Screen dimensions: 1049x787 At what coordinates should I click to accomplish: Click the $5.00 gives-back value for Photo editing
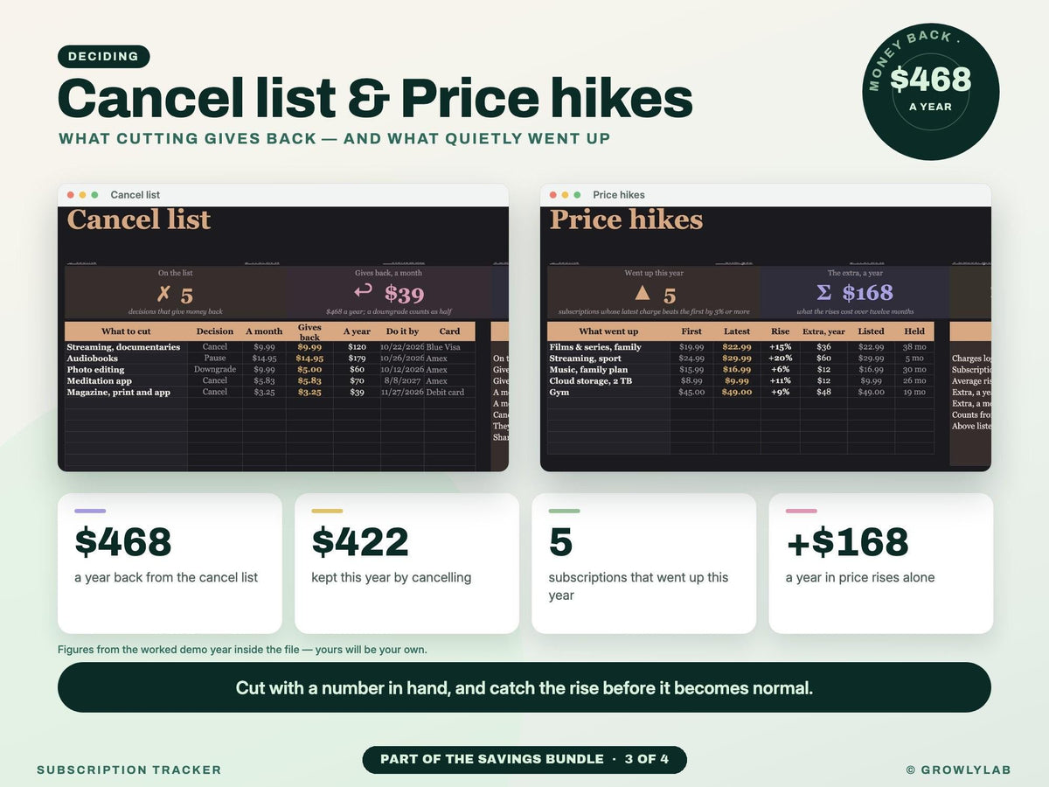[x=309, y=370]
